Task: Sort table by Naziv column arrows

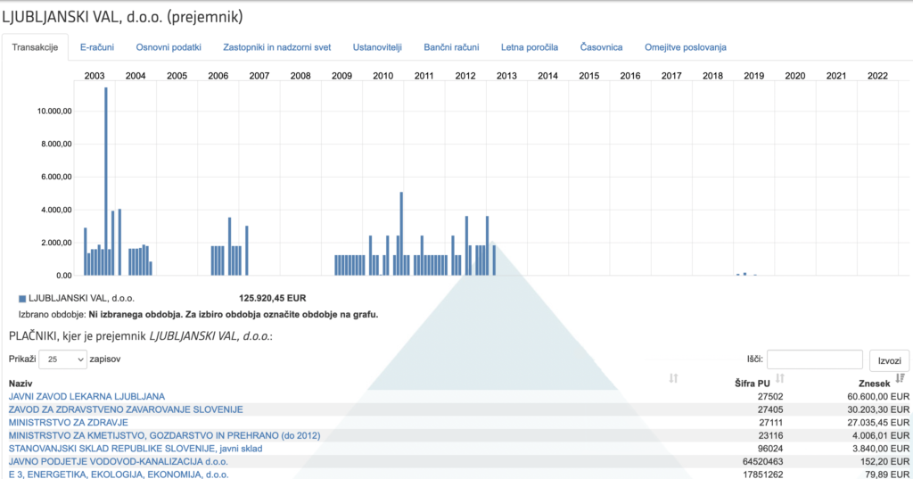Action: click(673, 378)
